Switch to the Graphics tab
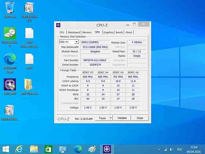 pos(108,32)
